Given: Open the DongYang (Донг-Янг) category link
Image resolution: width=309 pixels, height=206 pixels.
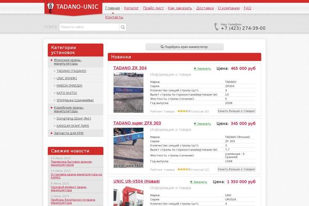Looking at the screenshot, I should tap(74, 118).
